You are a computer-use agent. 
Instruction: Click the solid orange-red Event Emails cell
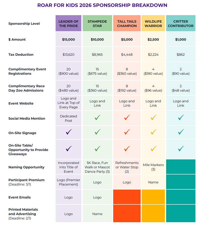click(127, 197)
